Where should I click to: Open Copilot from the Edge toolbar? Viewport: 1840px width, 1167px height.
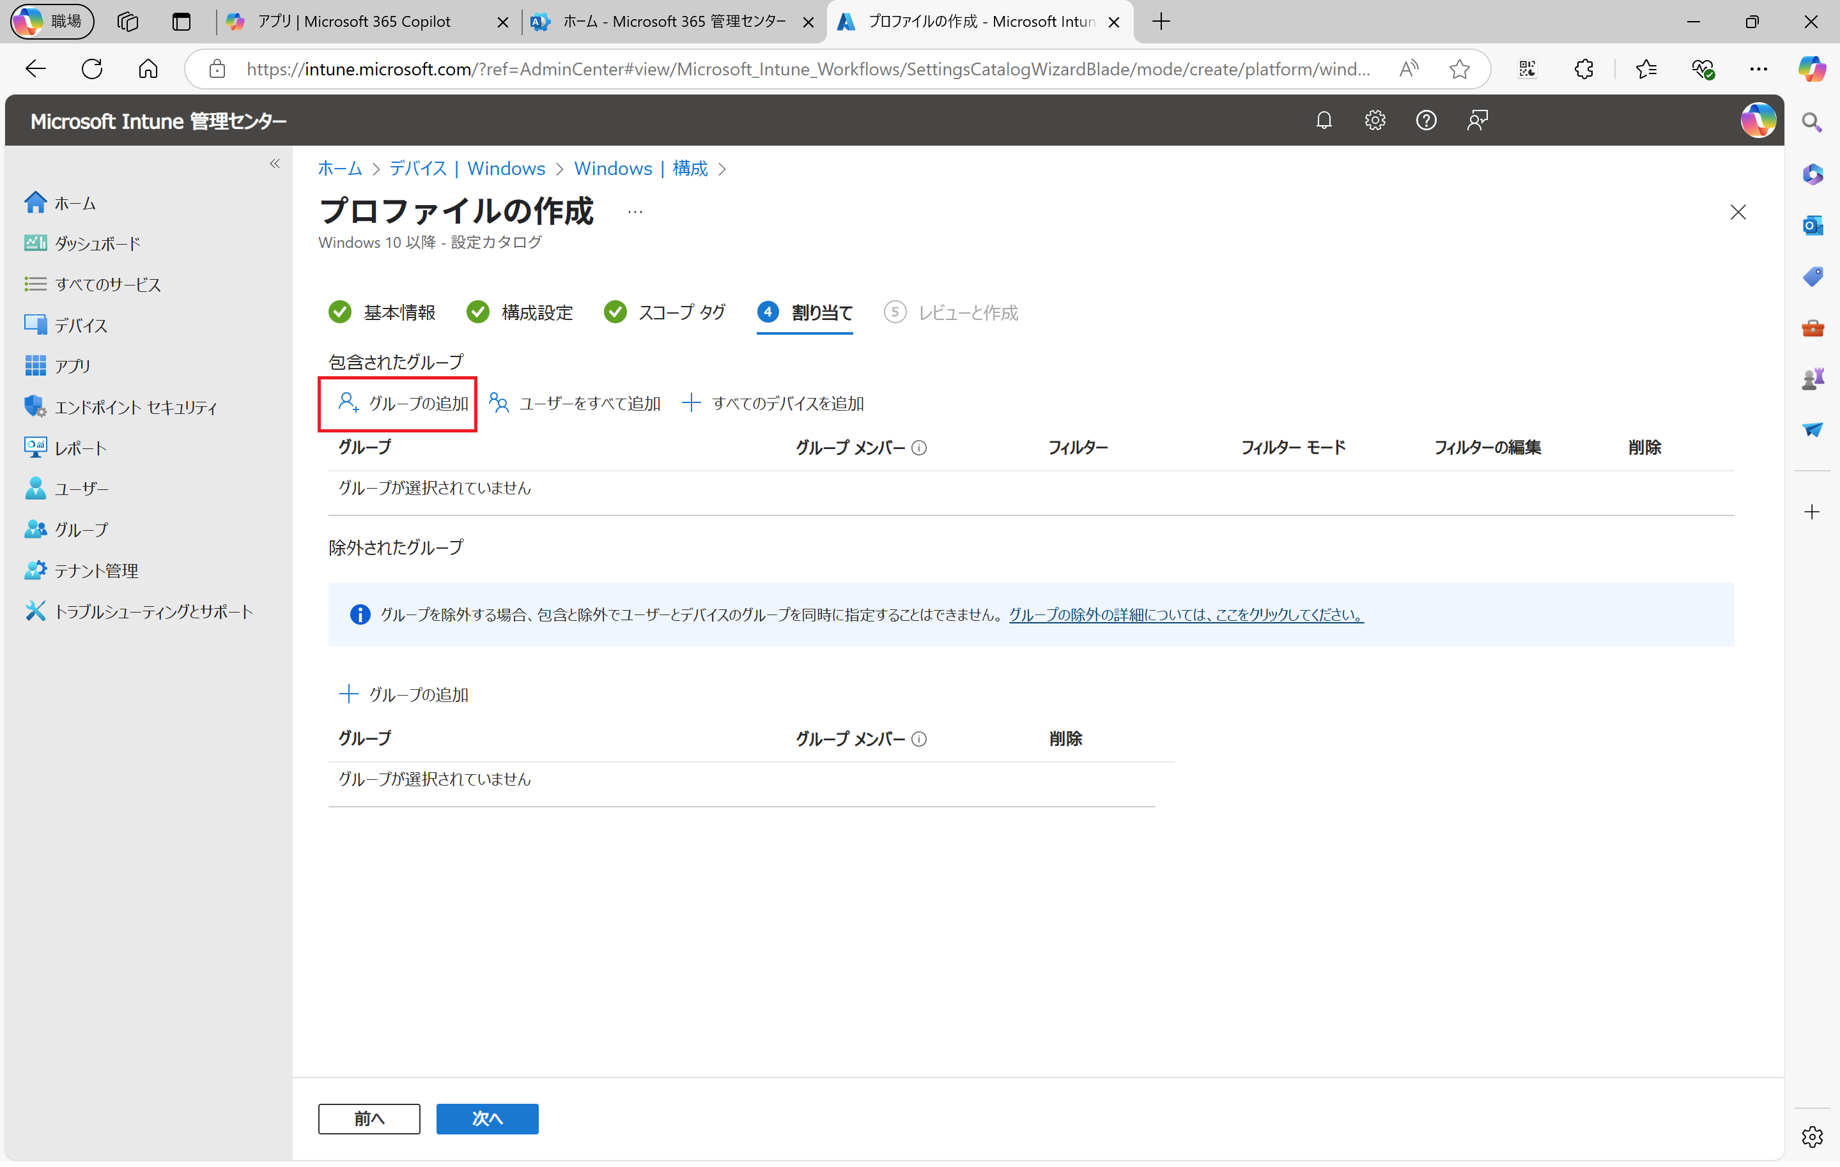click(1813, 69)
